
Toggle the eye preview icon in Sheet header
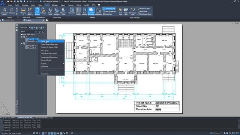tap(40, 31)
